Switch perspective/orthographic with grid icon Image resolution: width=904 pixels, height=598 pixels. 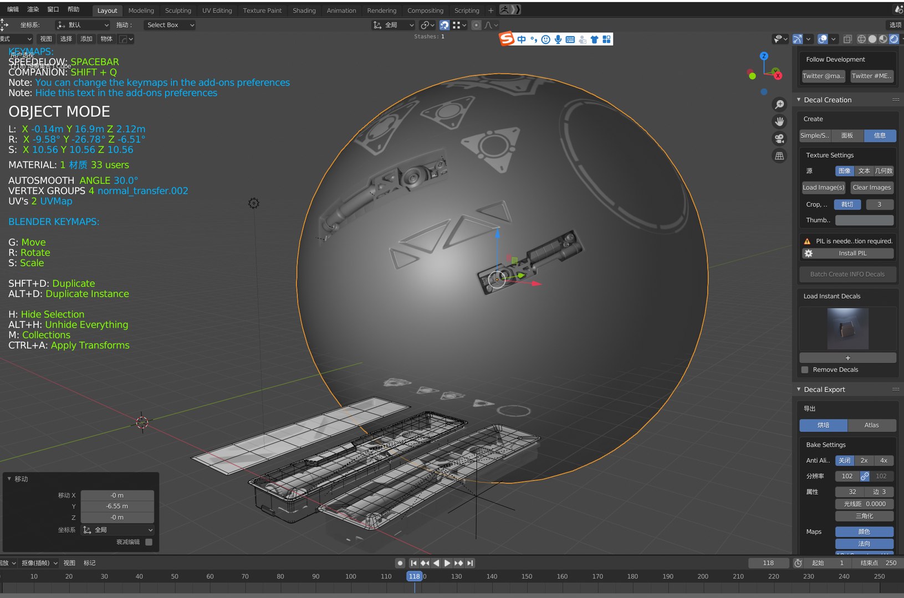tap(779, 156)
